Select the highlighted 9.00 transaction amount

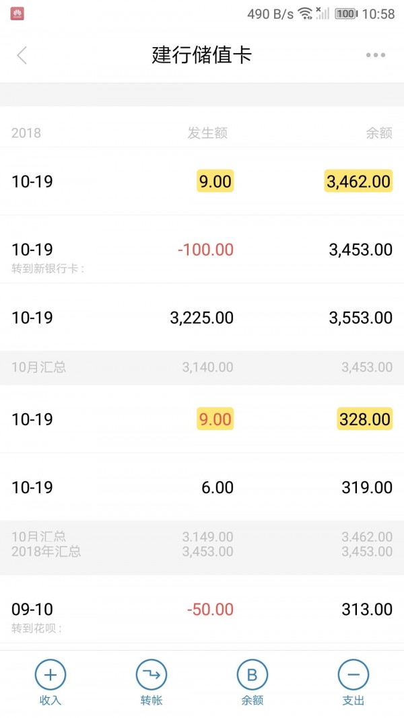(x=215, y=181)
